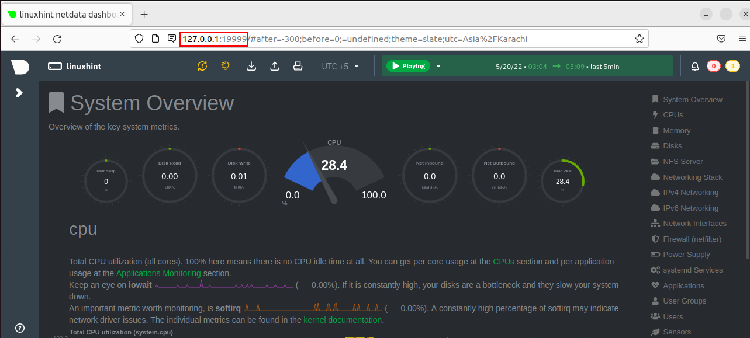Click the red critical alarms badge
Image resolution: width=750 pixels, height=338 pixels.
click(x=714, y=67)
